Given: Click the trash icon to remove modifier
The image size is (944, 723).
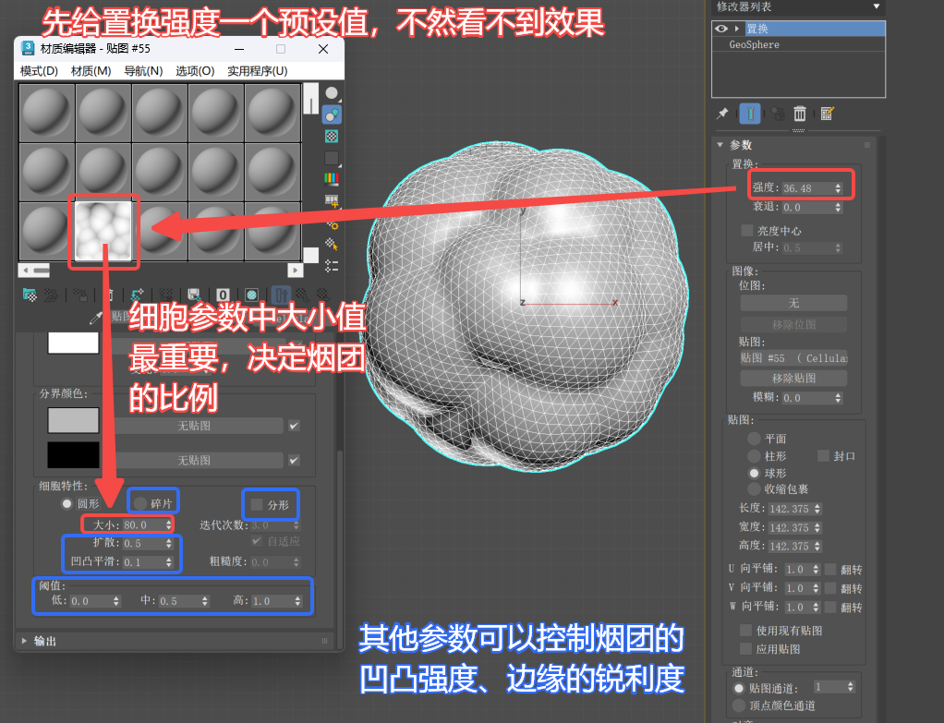Looking at the screenshot, I should 800,114.
